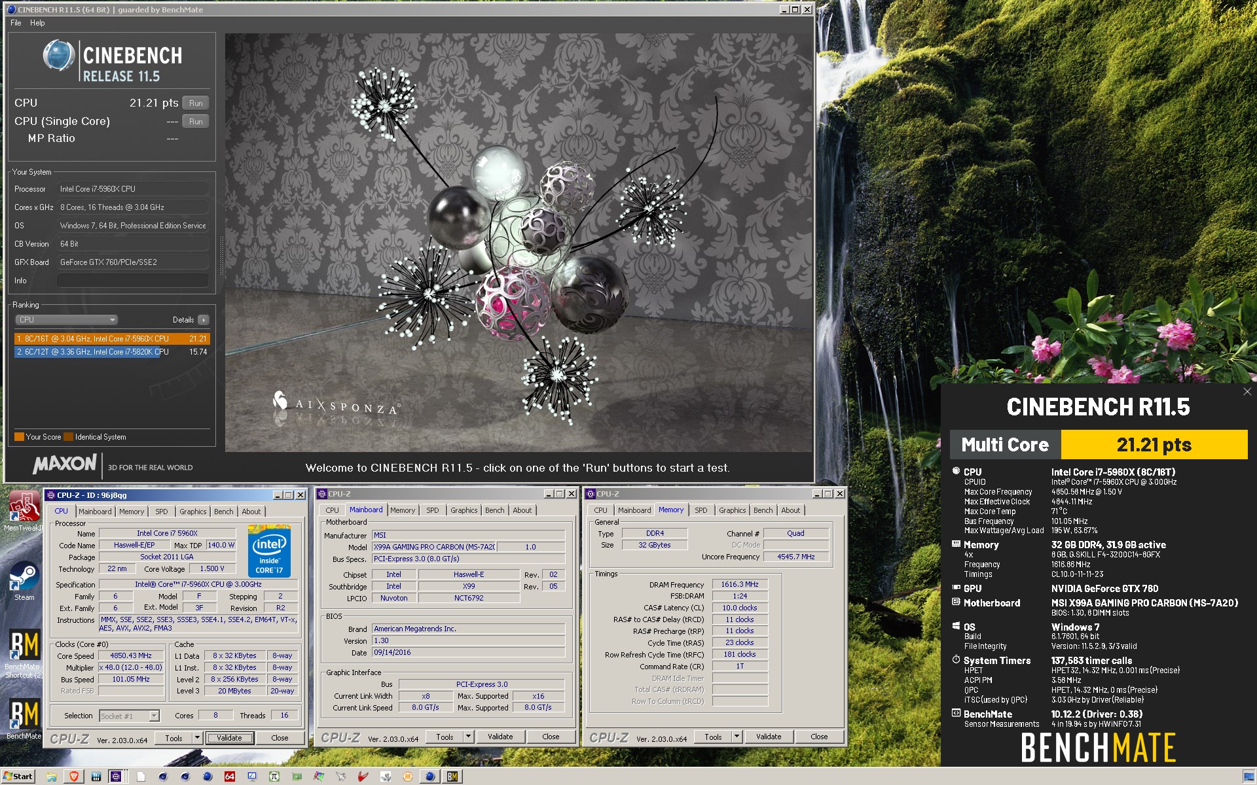The height and width of the screenshot is (785, 1257).
Task: Expand Tools arrow in CPU-Z Memory window
Action: pos(737,737)
